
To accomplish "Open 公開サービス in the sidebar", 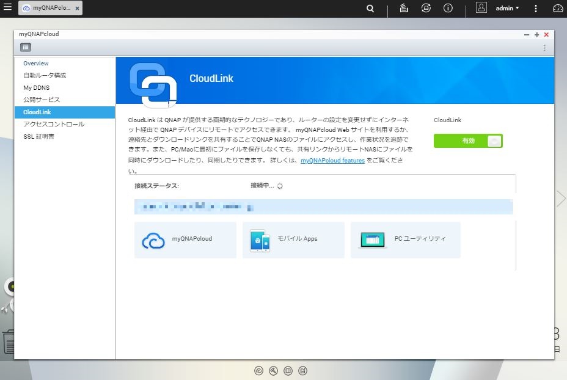I will pos(42,100).
